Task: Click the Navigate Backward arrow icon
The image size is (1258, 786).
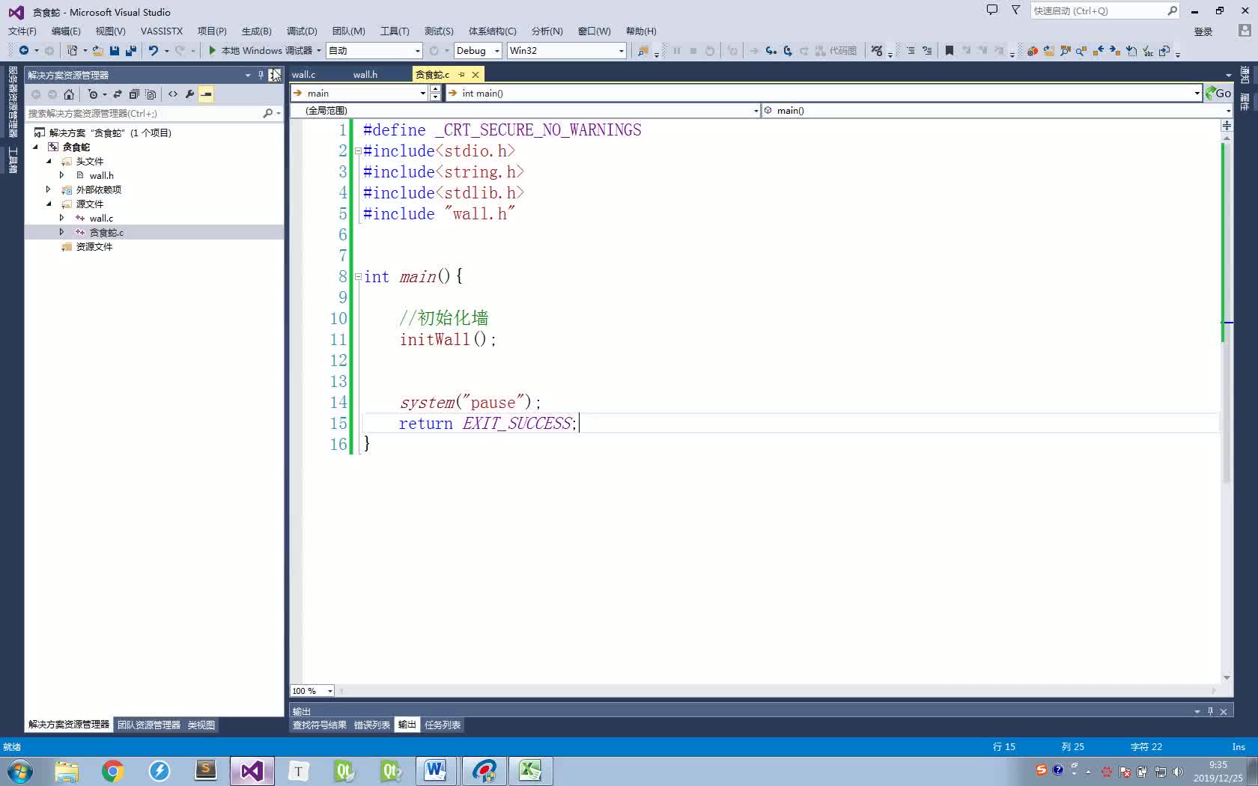Action: [24, 51]
